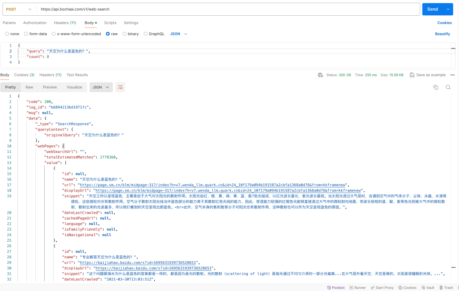Click the search icon in response panel
Viewport: 459px width, 291px height.
(x=448, y=87)
